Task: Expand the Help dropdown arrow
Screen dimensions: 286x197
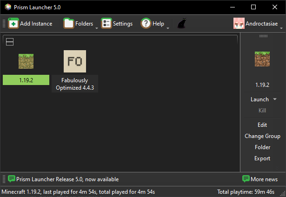Action: tap(167, 28)
